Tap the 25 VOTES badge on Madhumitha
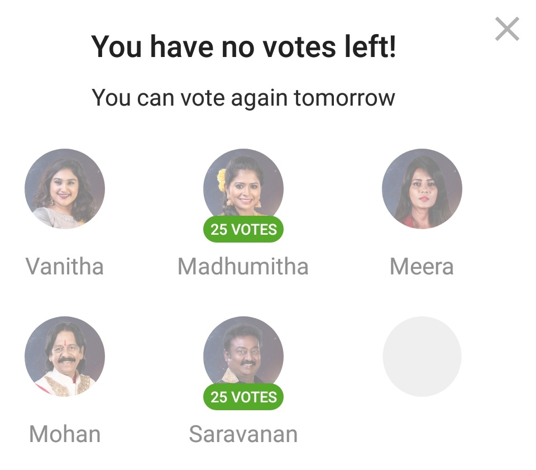The height and width of the screenshot is (470, 536). pyautogui.click(x=243, y=230)
